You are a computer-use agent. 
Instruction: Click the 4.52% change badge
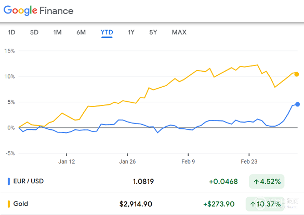(x=266, y=182)
